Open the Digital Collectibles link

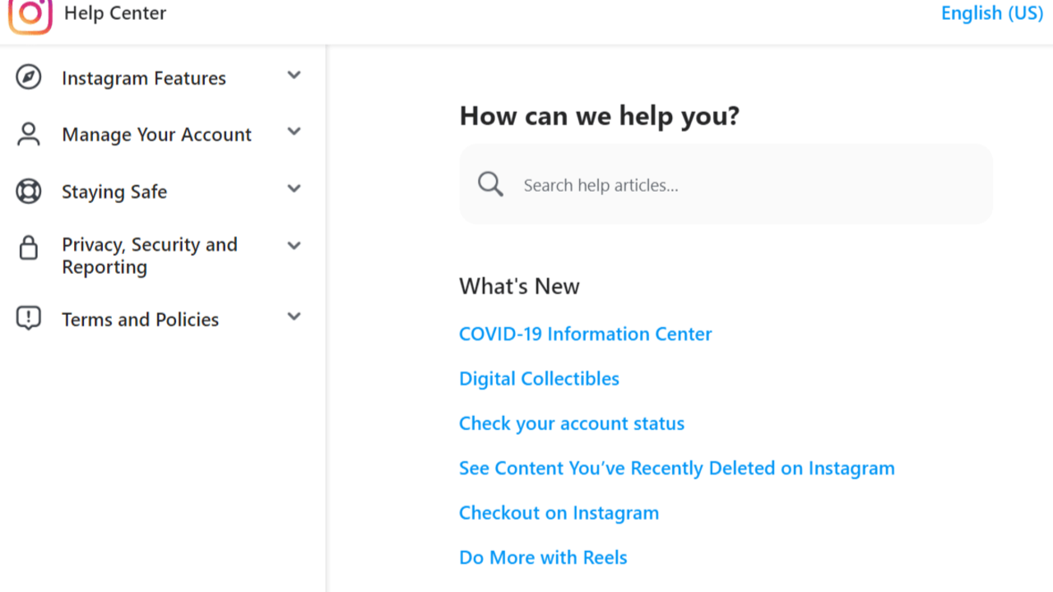(539, 379)
